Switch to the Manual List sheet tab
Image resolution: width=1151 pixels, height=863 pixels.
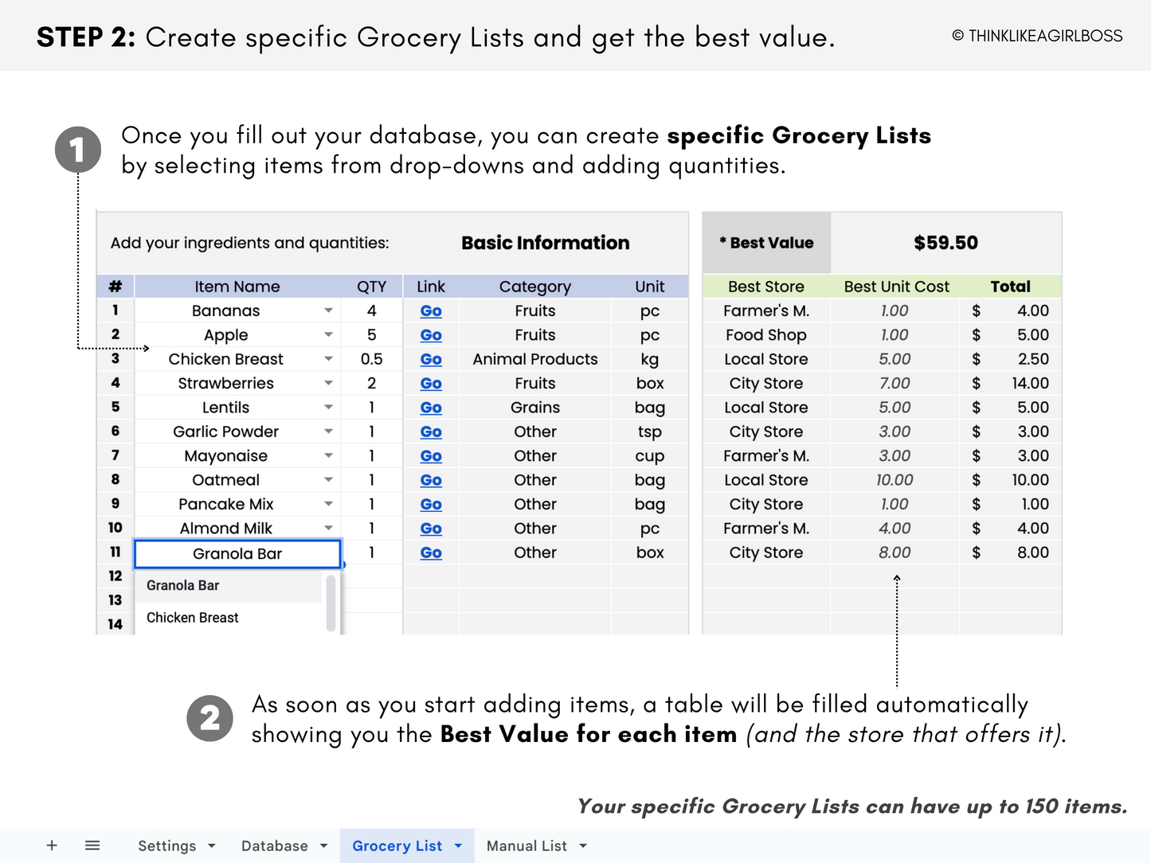coord(527,845)
